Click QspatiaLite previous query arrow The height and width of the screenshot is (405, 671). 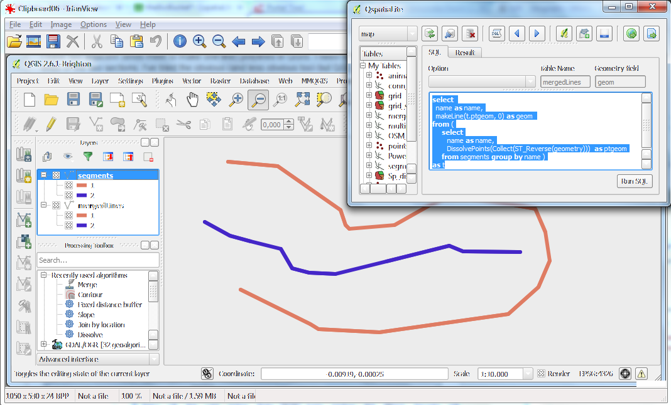tap(517, 33)
